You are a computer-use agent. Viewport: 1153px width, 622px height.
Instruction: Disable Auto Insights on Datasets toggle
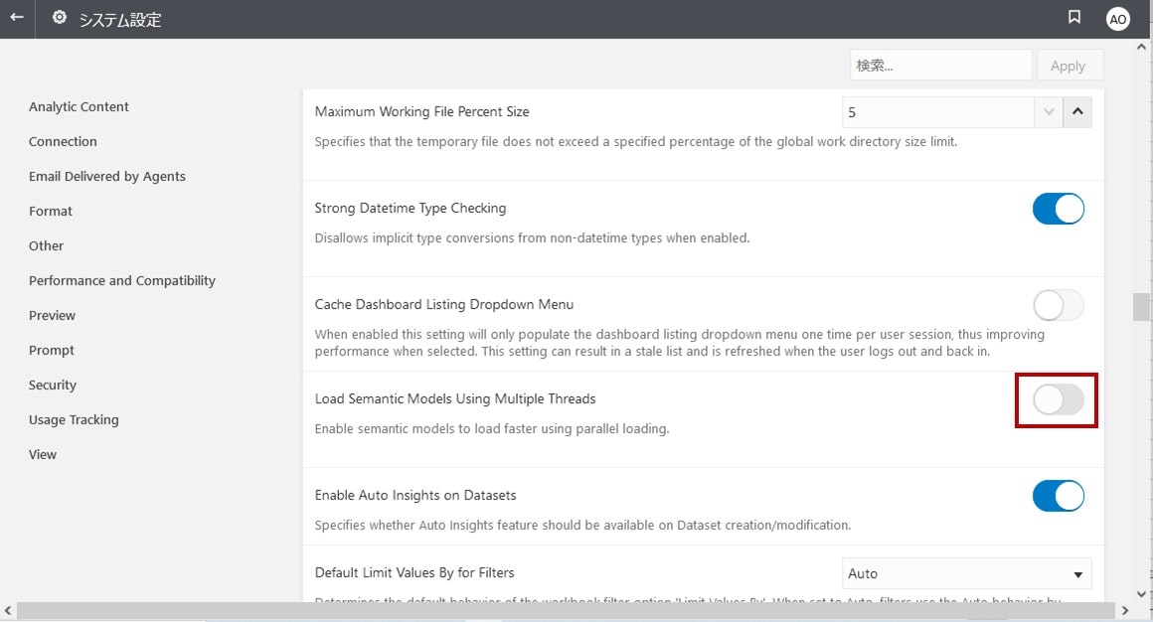(x=1058, y=496)
